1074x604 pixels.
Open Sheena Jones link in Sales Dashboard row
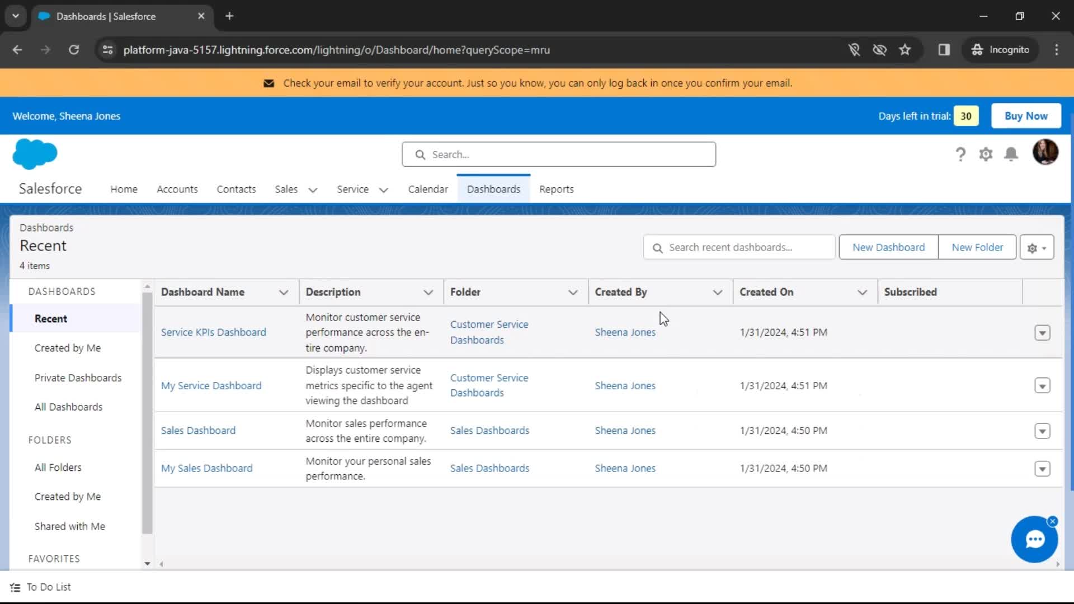625,431
